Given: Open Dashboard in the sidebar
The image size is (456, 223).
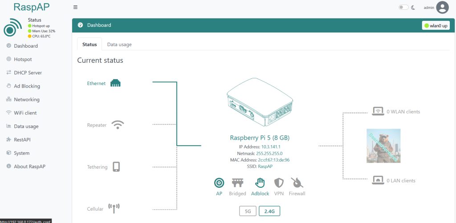Looking at the screenshot, I should point(26,46).
